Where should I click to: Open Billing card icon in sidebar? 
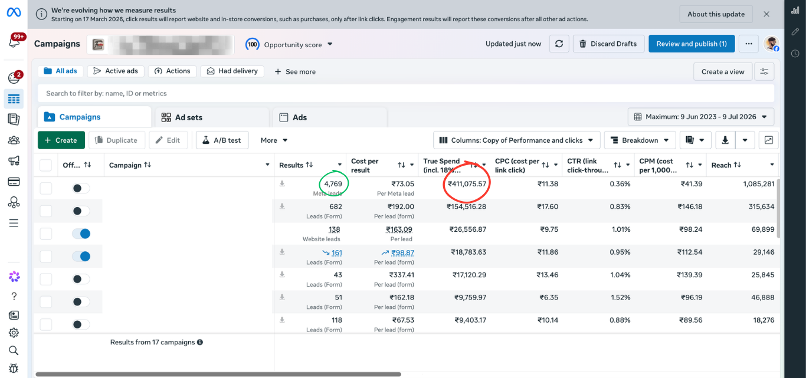click(x=14, y=182)
